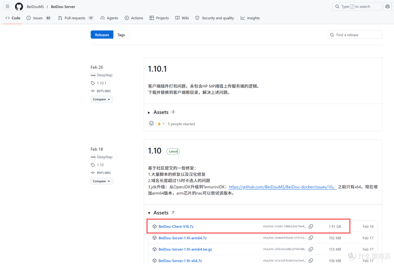This screenshot has height=264, width=394.
Task: Click the GitHub logo
Action: click(x=19, y=7)
